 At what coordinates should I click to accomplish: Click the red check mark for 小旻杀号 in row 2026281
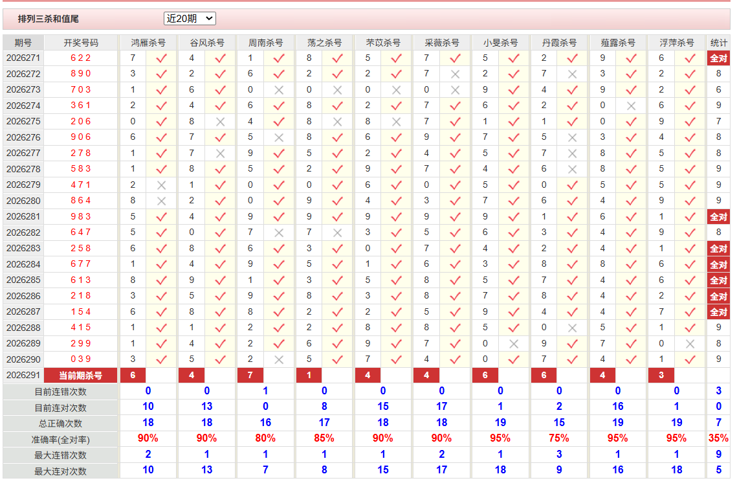(x=514, y=217)
